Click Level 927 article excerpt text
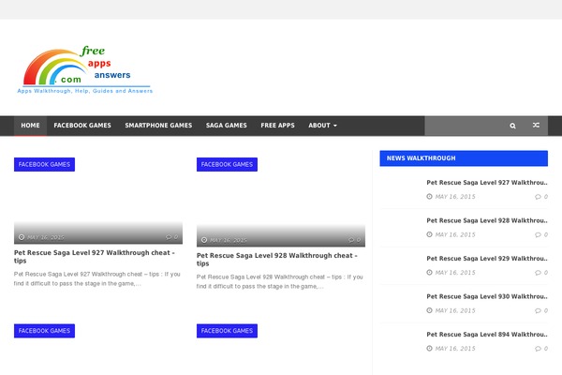The image size is (562, 375). [97, 278]
